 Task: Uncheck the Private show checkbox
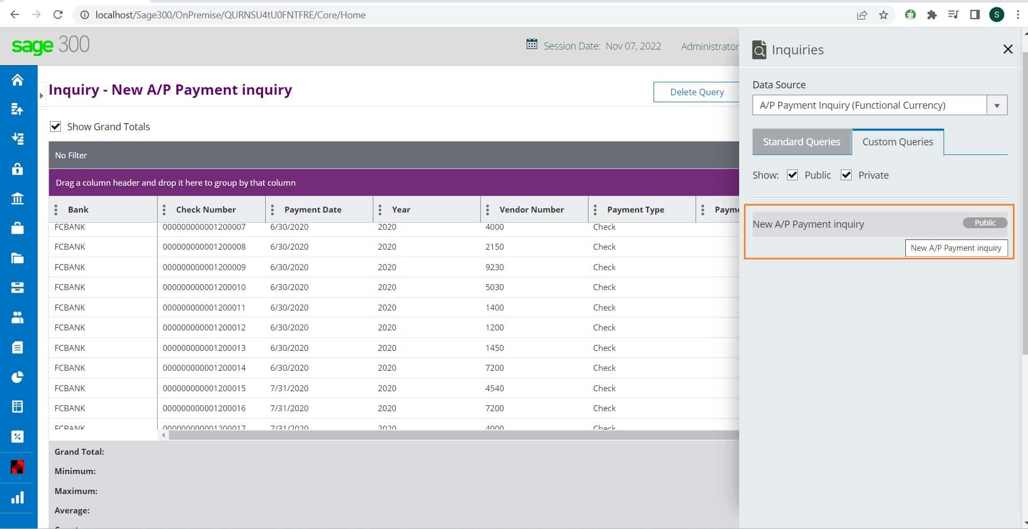tap(846, 175)
